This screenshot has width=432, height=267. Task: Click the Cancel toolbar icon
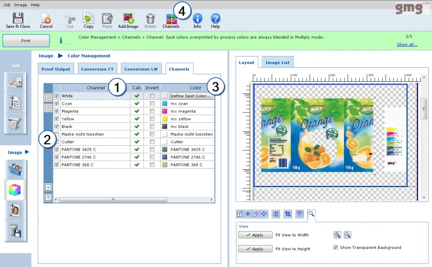(x=46, y=19)
